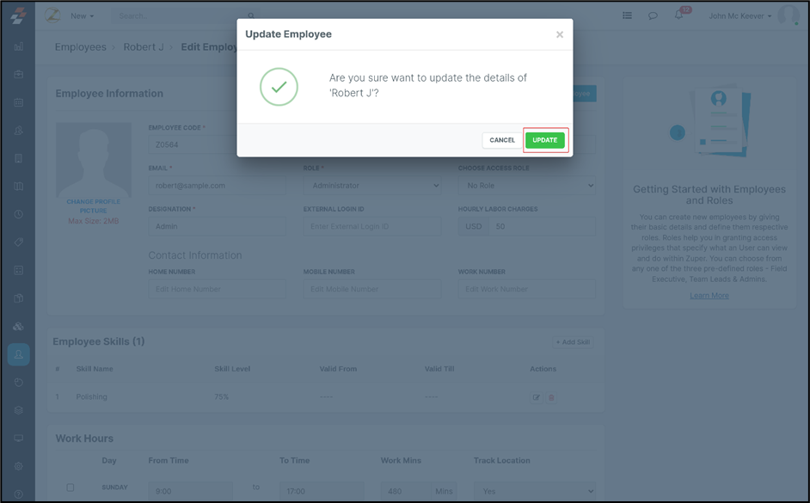Go to Employees breadcrumb
Screen dimensions: 810x503
tap(81, 47)
